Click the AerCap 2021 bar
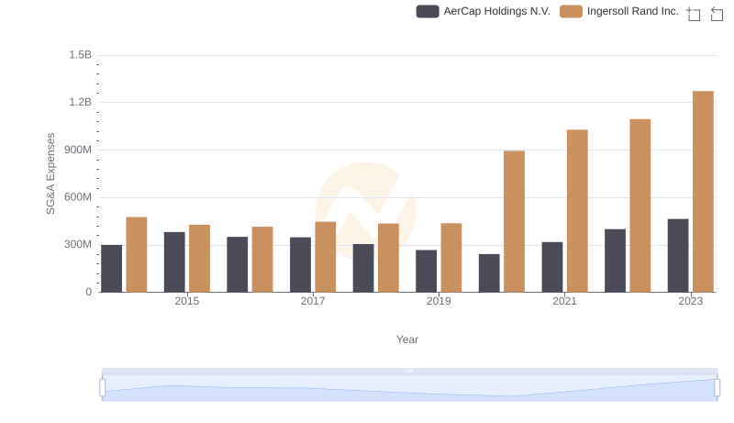 tap(552, 267)
